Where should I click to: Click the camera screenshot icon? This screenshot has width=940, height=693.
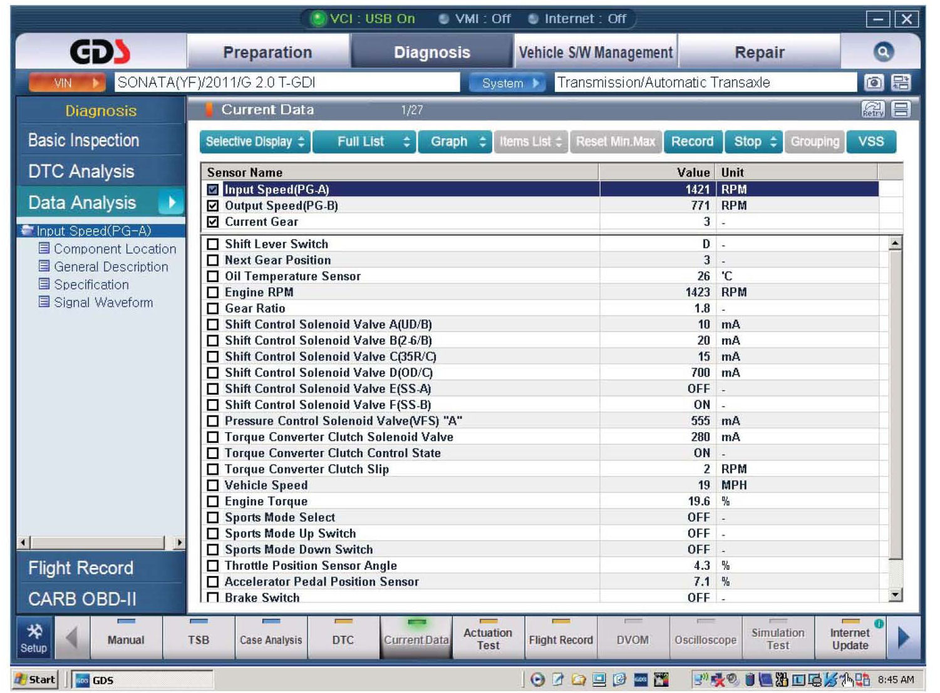[874, 83]
